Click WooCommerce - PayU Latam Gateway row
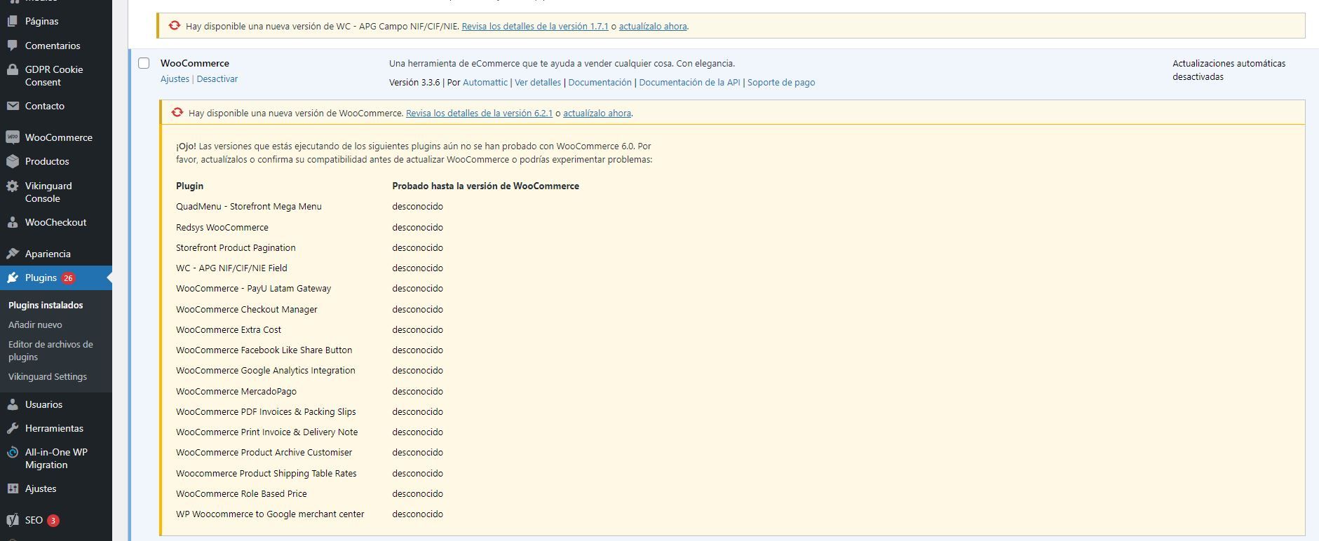This screenshot has width=1319, height=541. pos(253,288)
